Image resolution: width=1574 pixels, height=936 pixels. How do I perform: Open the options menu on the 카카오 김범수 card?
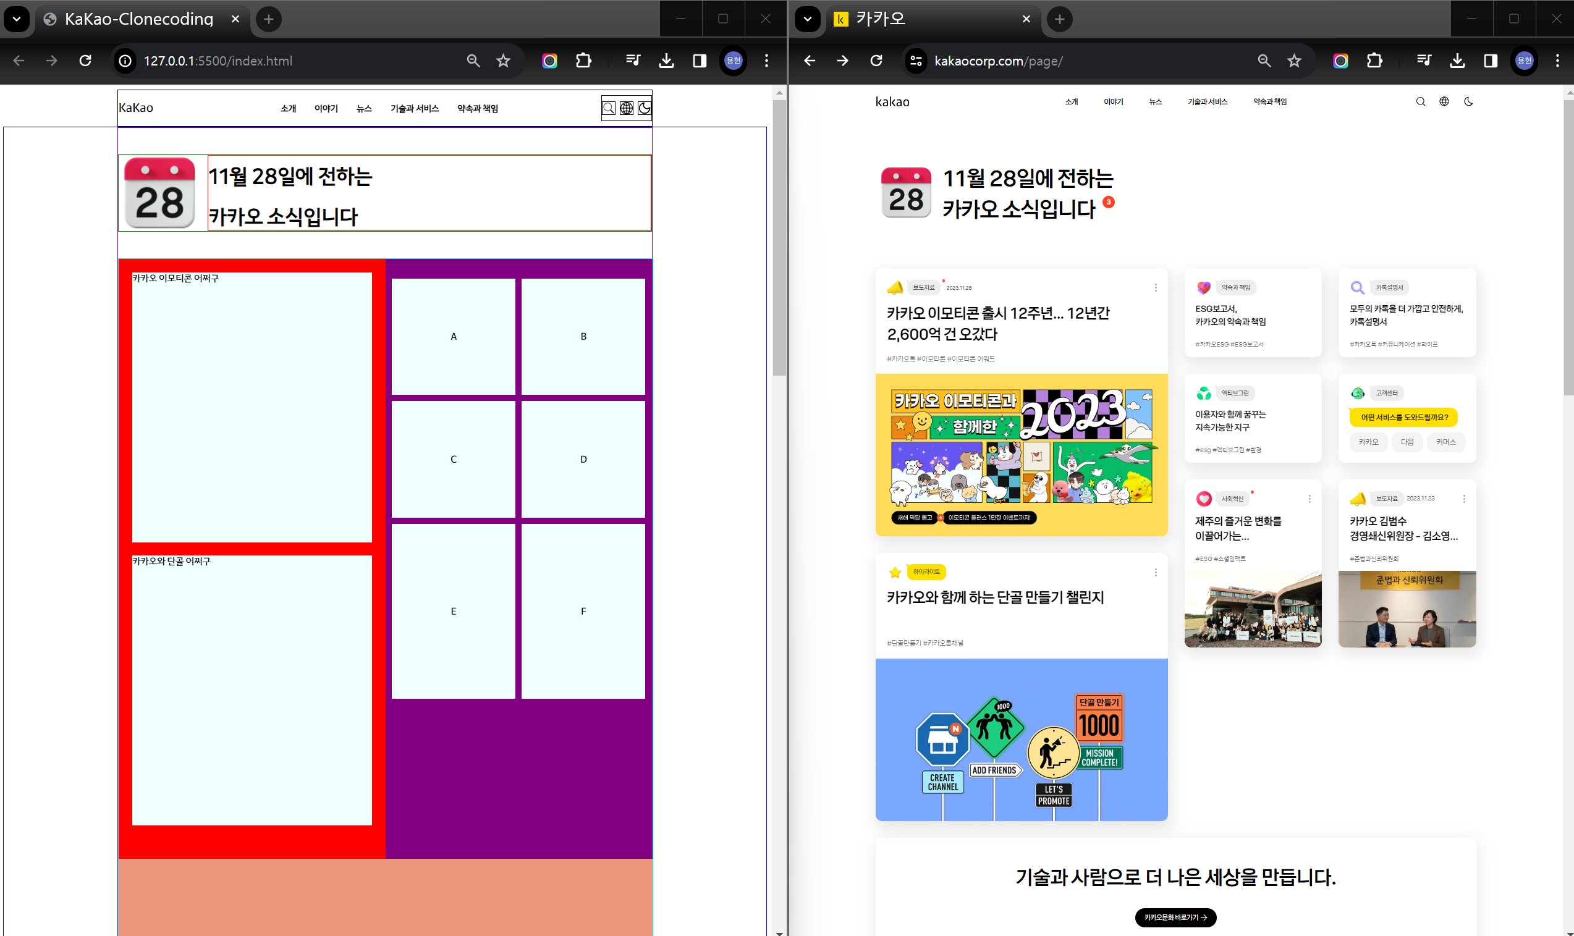coord(1464,499)
